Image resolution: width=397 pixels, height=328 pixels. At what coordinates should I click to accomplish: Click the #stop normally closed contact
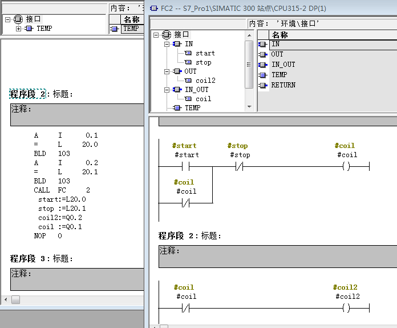pos(239,167)
